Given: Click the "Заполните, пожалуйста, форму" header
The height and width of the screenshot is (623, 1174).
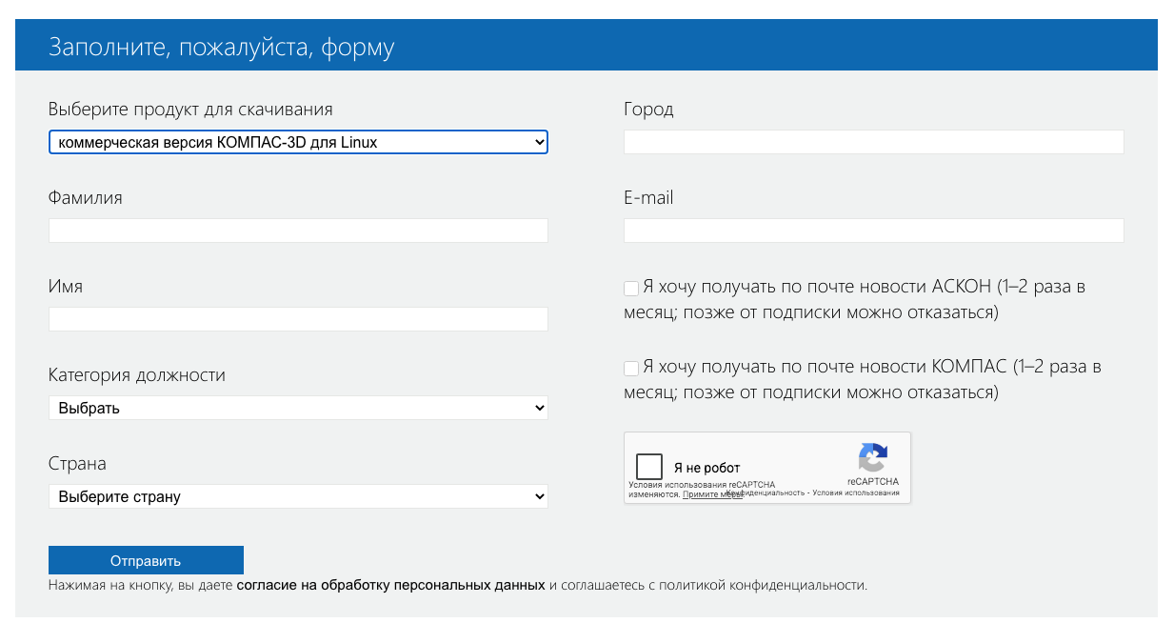Looking at the screenshot, I should tap(221, 47).
